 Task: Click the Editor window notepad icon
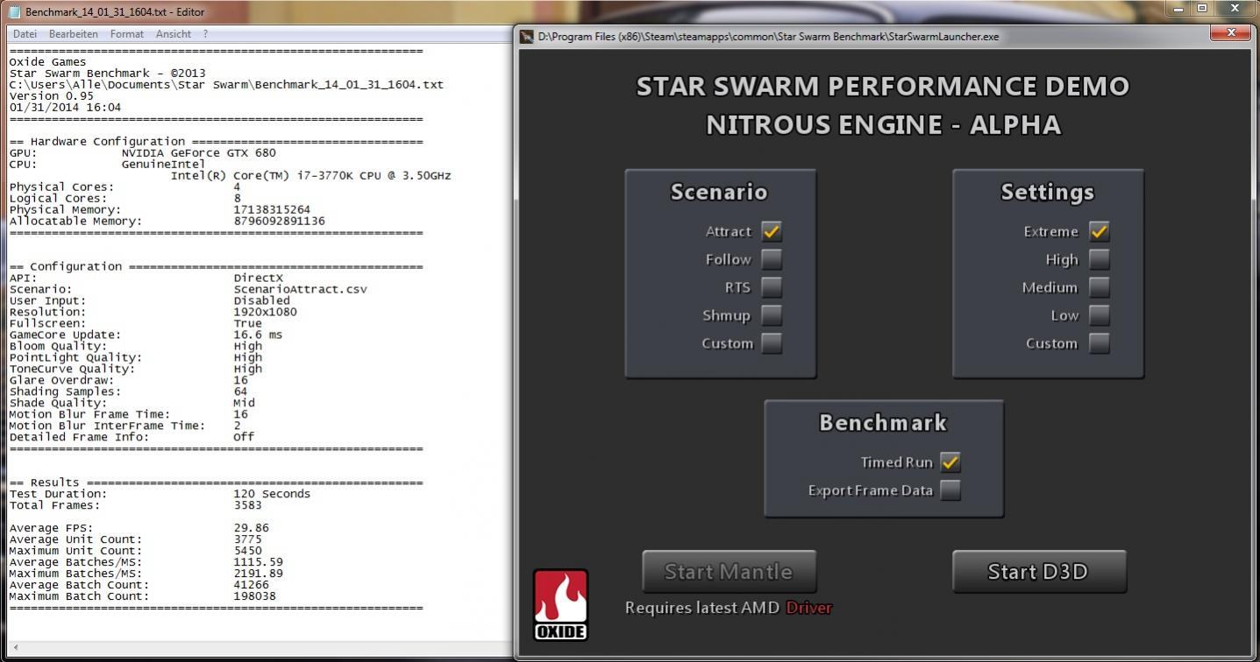(14, 11)
